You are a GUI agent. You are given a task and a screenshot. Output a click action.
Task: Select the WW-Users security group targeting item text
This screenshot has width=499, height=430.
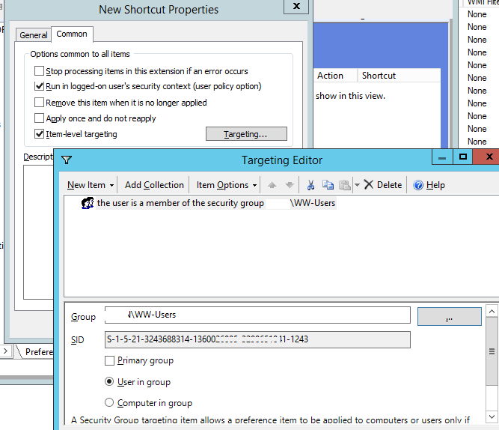[x=216, y=203]
